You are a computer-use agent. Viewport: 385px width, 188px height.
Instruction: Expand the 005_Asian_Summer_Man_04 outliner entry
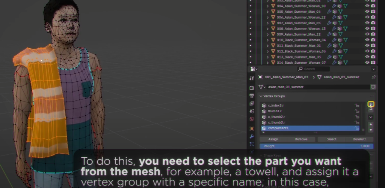[268, 12]
